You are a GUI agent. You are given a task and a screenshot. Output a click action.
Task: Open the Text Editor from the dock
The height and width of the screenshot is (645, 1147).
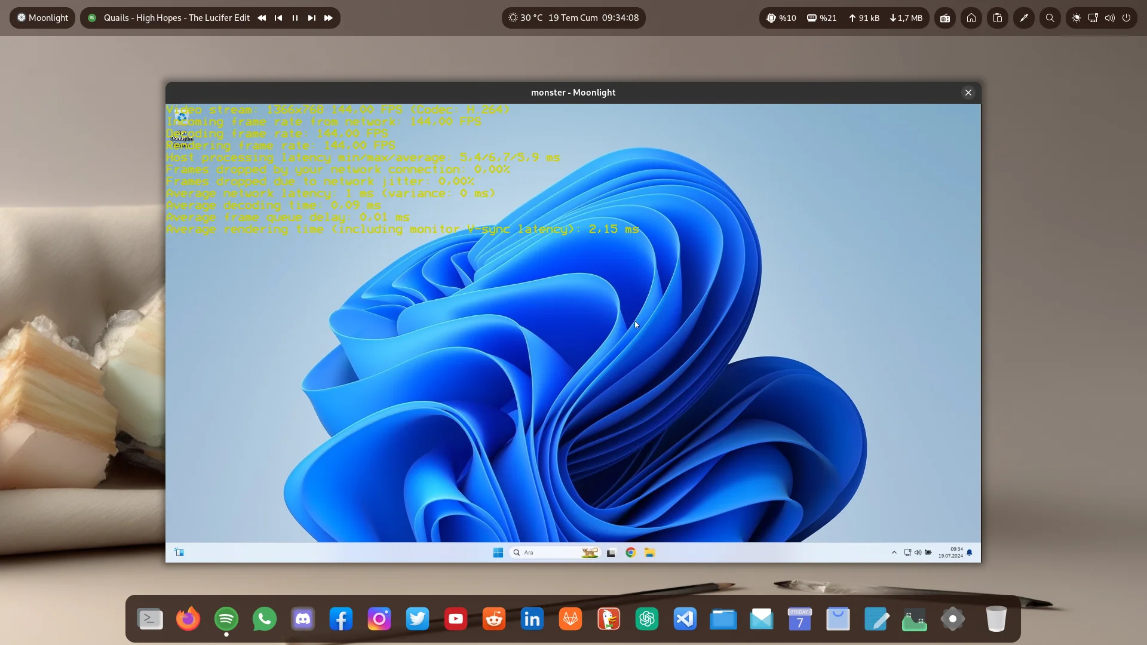(x=876, y=619)
